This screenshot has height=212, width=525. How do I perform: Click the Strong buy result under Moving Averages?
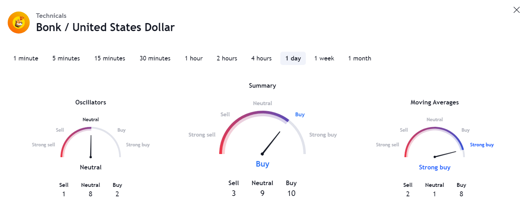(434, 167)
